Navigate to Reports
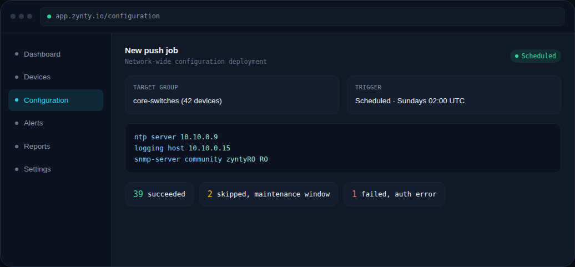The height and width of the screenshot is (267, 575). coord(56,147)
